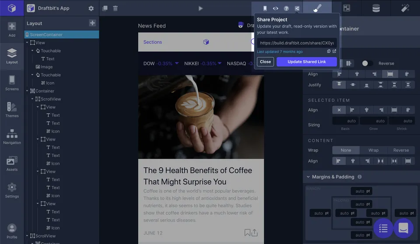Click the Shrink sizing input field
The image size is (420, 244).
coord(402,121)
